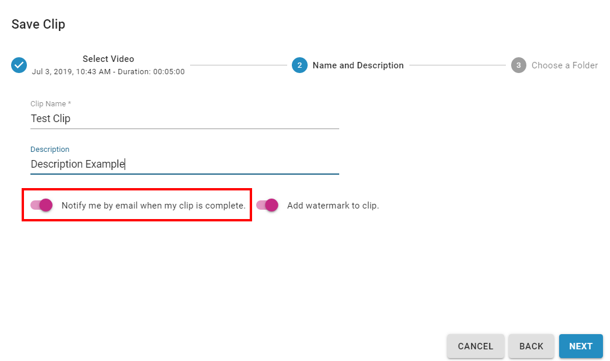Click the Choose a Folder step indicator
Viewport: 610px width, 361px height.
(564, 65)
